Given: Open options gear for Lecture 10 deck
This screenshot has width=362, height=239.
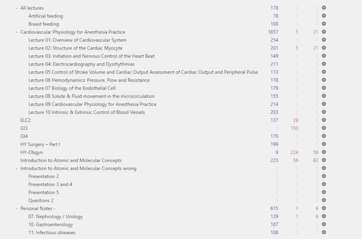Looking at the screenshot, I should pyautogui.click(x=324, y=112).
